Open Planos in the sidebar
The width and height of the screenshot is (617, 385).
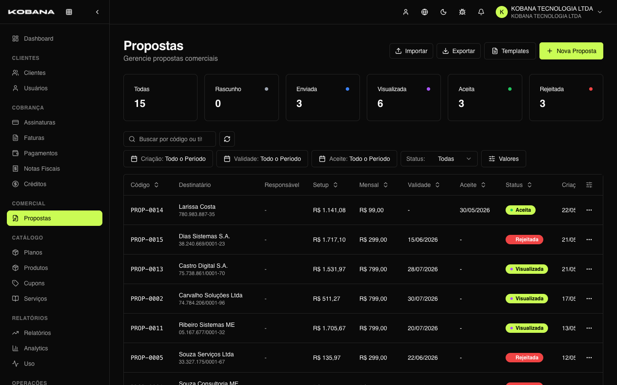tap(54, 252)
